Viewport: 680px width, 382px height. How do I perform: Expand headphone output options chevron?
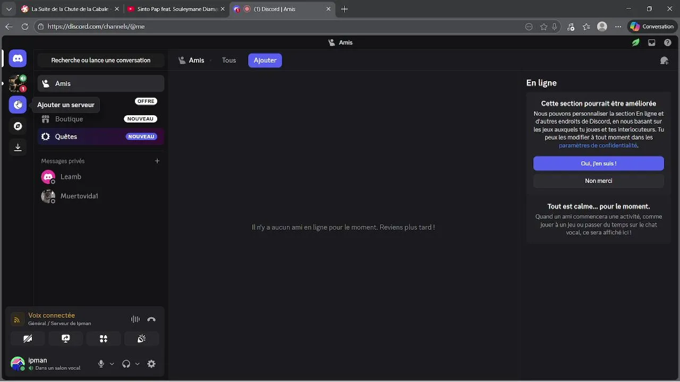click(x=137, y=364)
